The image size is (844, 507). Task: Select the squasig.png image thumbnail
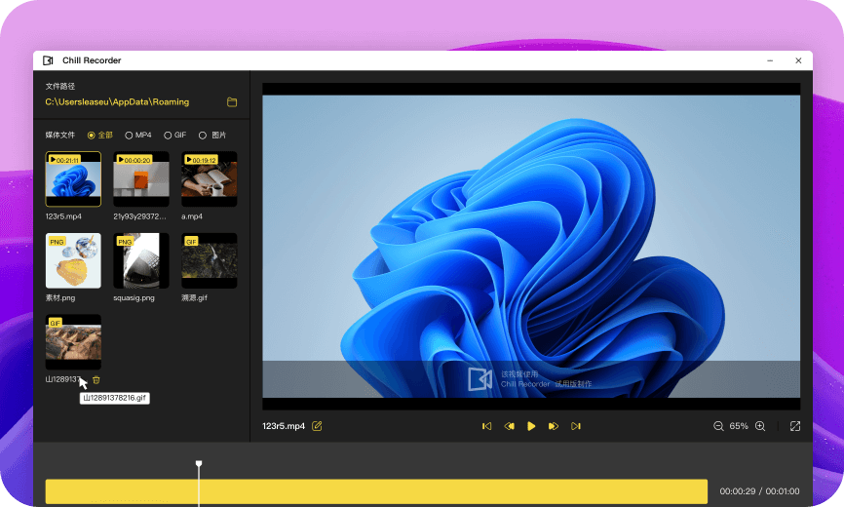[141, 259]
